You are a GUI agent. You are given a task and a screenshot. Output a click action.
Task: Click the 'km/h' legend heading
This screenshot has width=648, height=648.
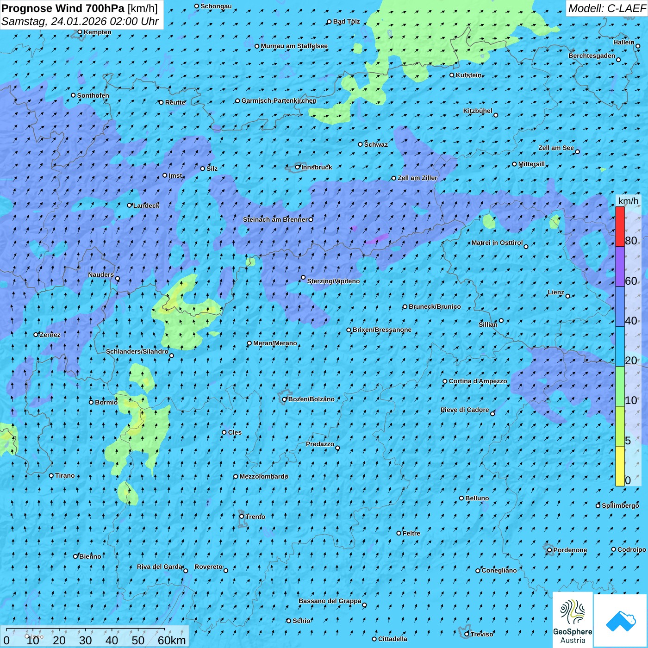pyautogui.click(x=628, y=200)
